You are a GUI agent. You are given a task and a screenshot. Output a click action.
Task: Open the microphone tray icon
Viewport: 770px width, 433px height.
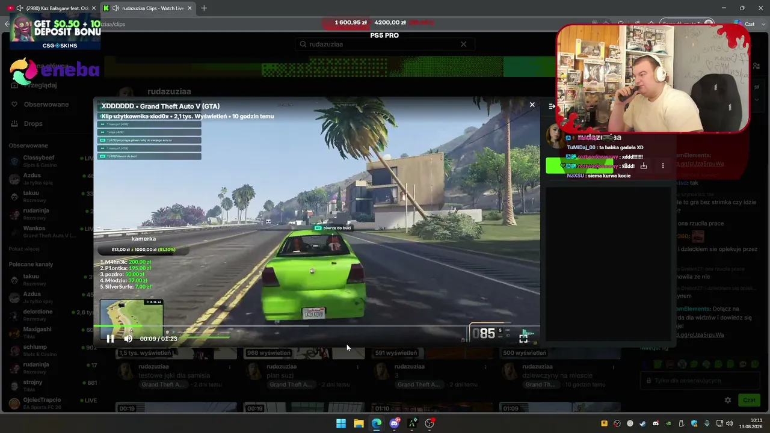point(707,423)
